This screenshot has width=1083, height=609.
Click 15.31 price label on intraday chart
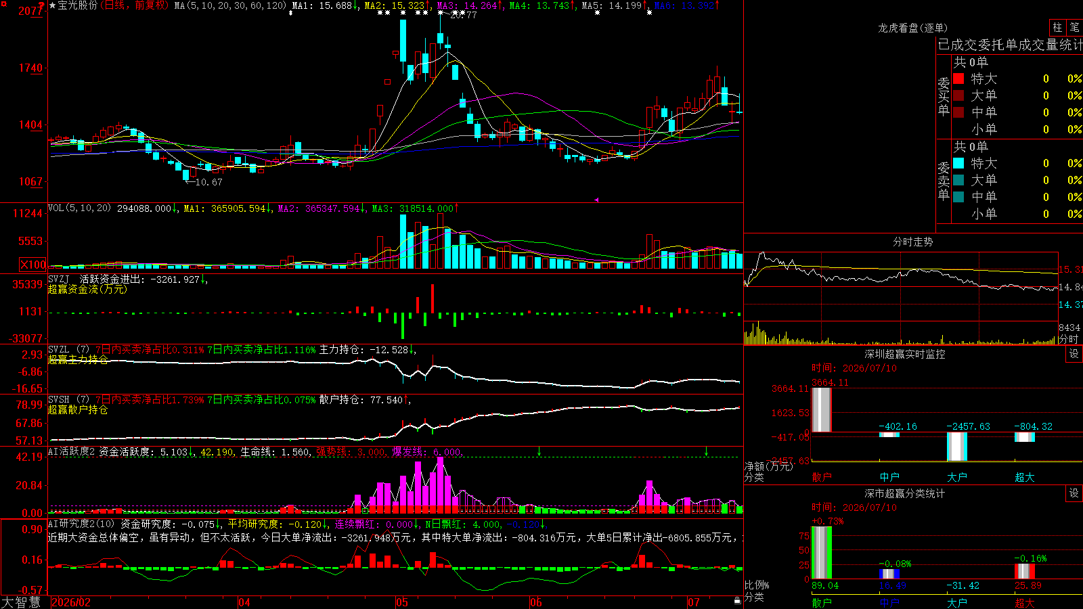pos(1071,269)
